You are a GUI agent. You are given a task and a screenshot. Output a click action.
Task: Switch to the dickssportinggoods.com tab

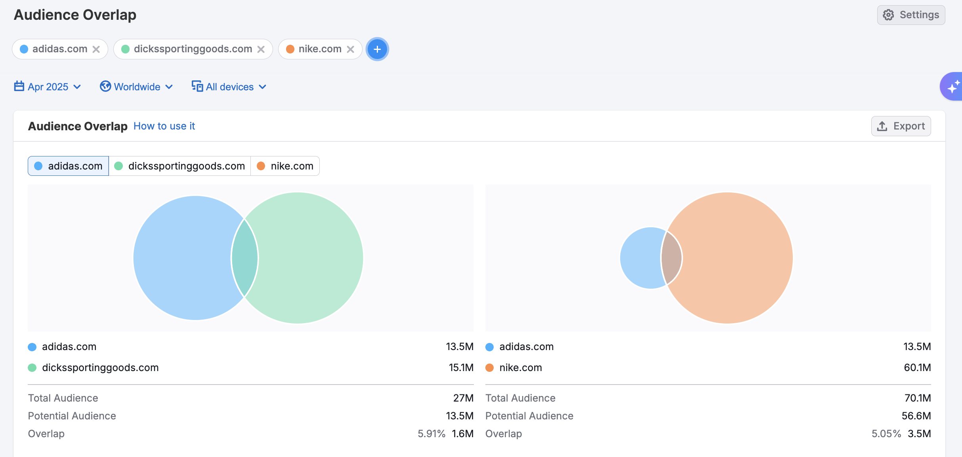click(x=179, y=166)
